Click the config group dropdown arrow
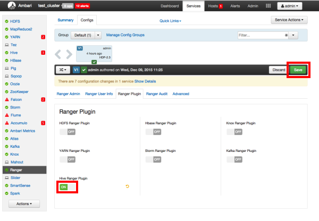 click(98, 35)
